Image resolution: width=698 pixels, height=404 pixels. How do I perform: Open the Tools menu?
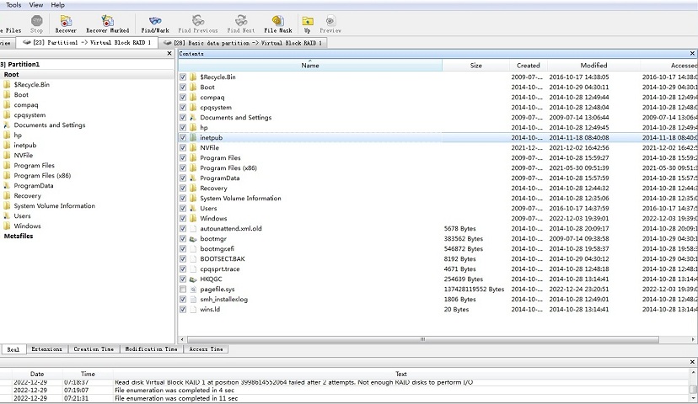click(13, 5)
